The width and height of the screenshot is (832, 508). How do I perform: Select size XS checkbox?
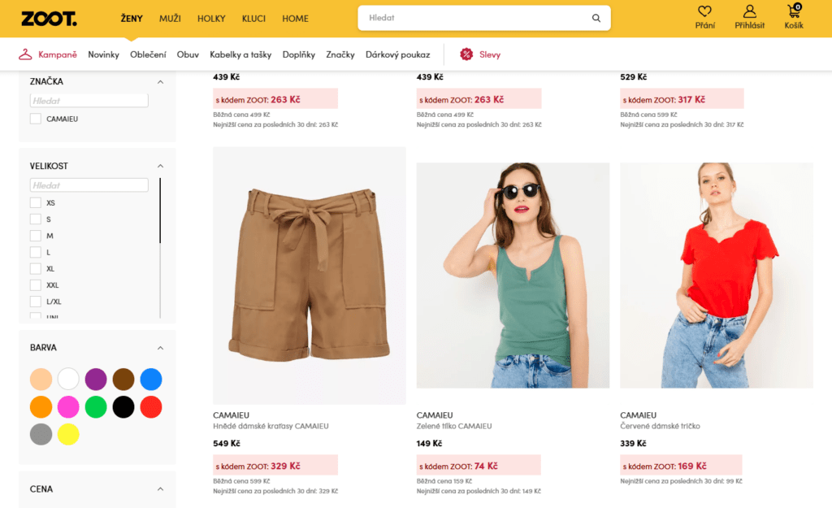click(x=36, y=203)
